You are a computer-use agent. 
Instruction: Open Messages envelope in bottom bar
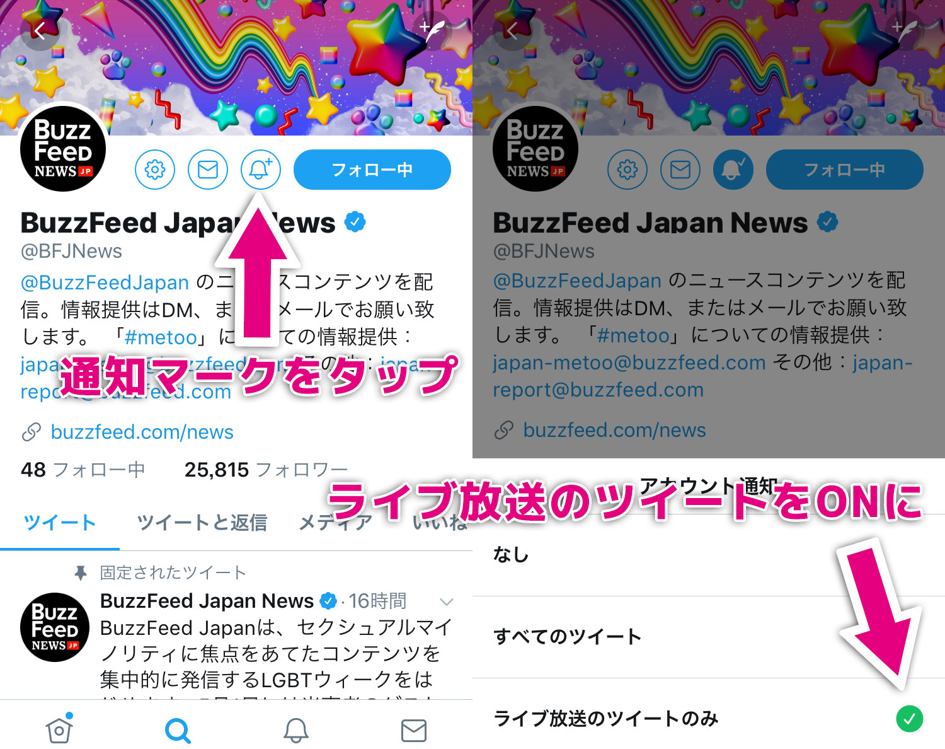tap(414, 731)
